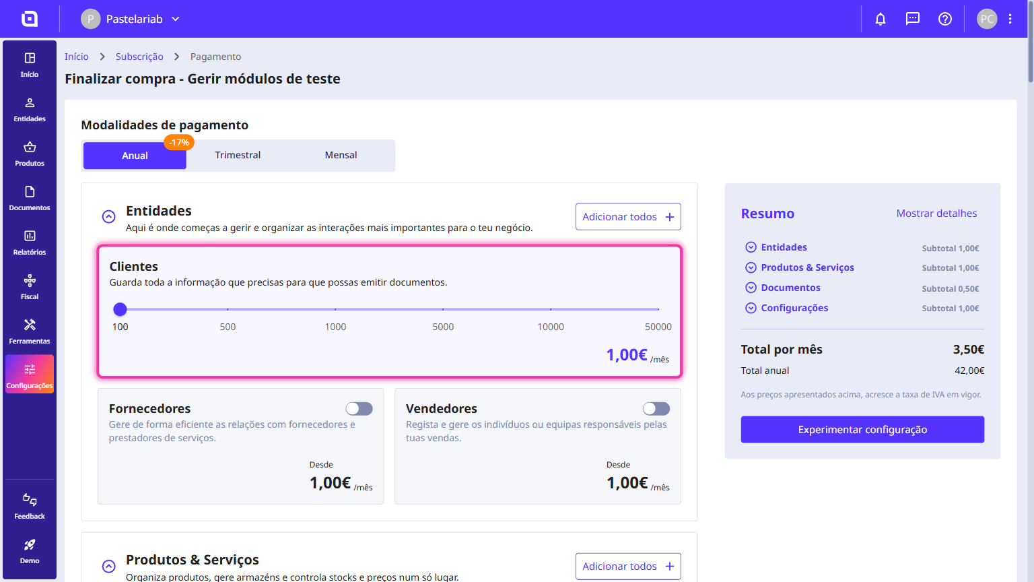Open Demo in the sidebar

pyautogui.click(x=30, y=551)
